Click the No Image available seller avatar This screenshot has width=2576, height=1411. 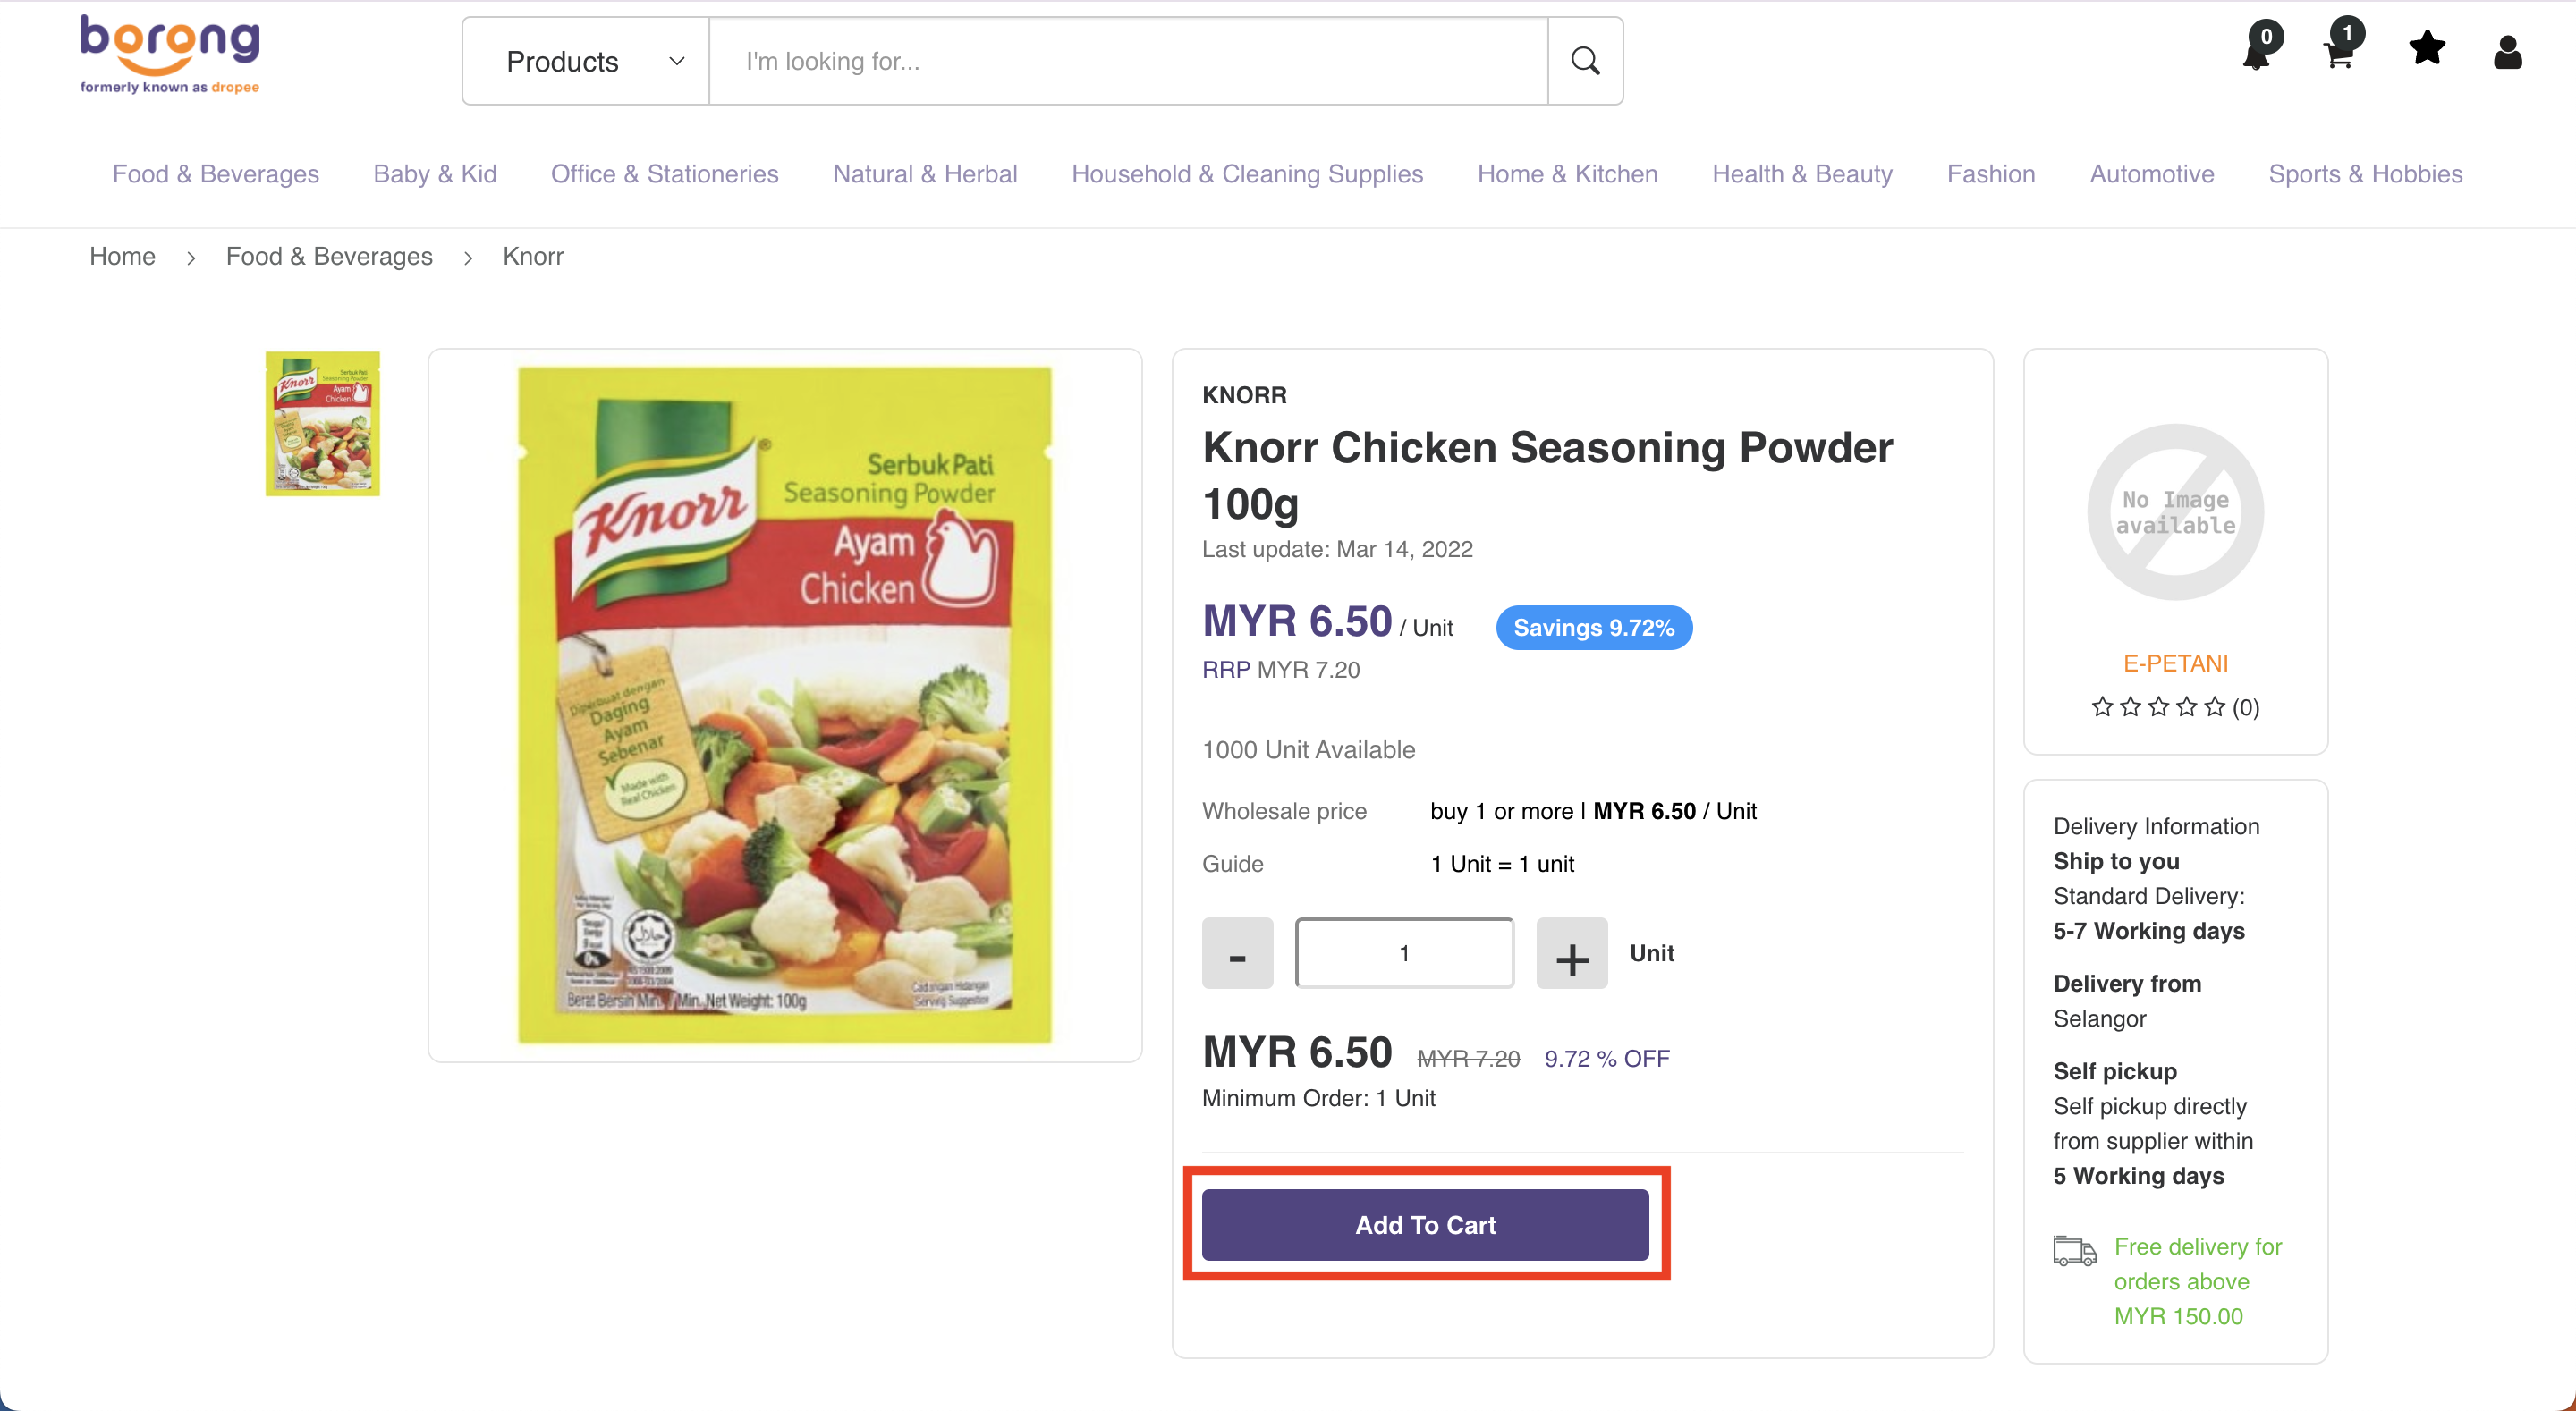pos(2175,512)
